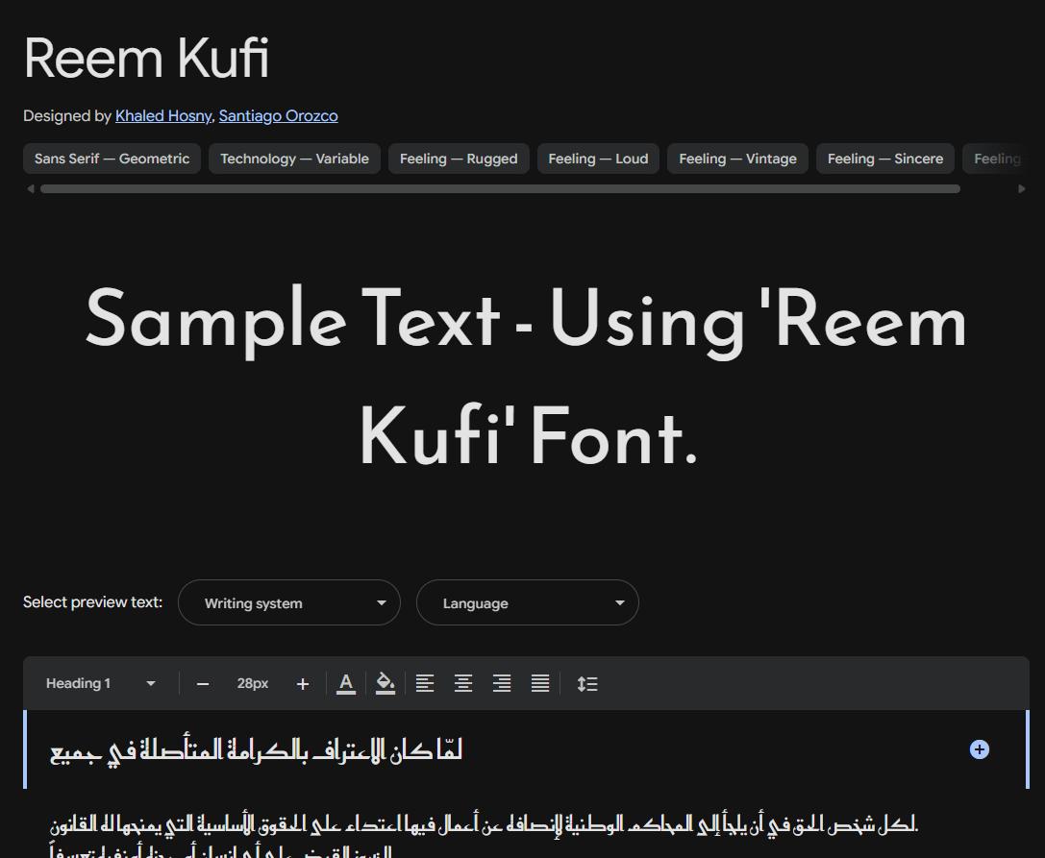The width and height of the screenshot is (1045, 858).
Task: Decrease the font size with minus button
Action: [203, 684]
